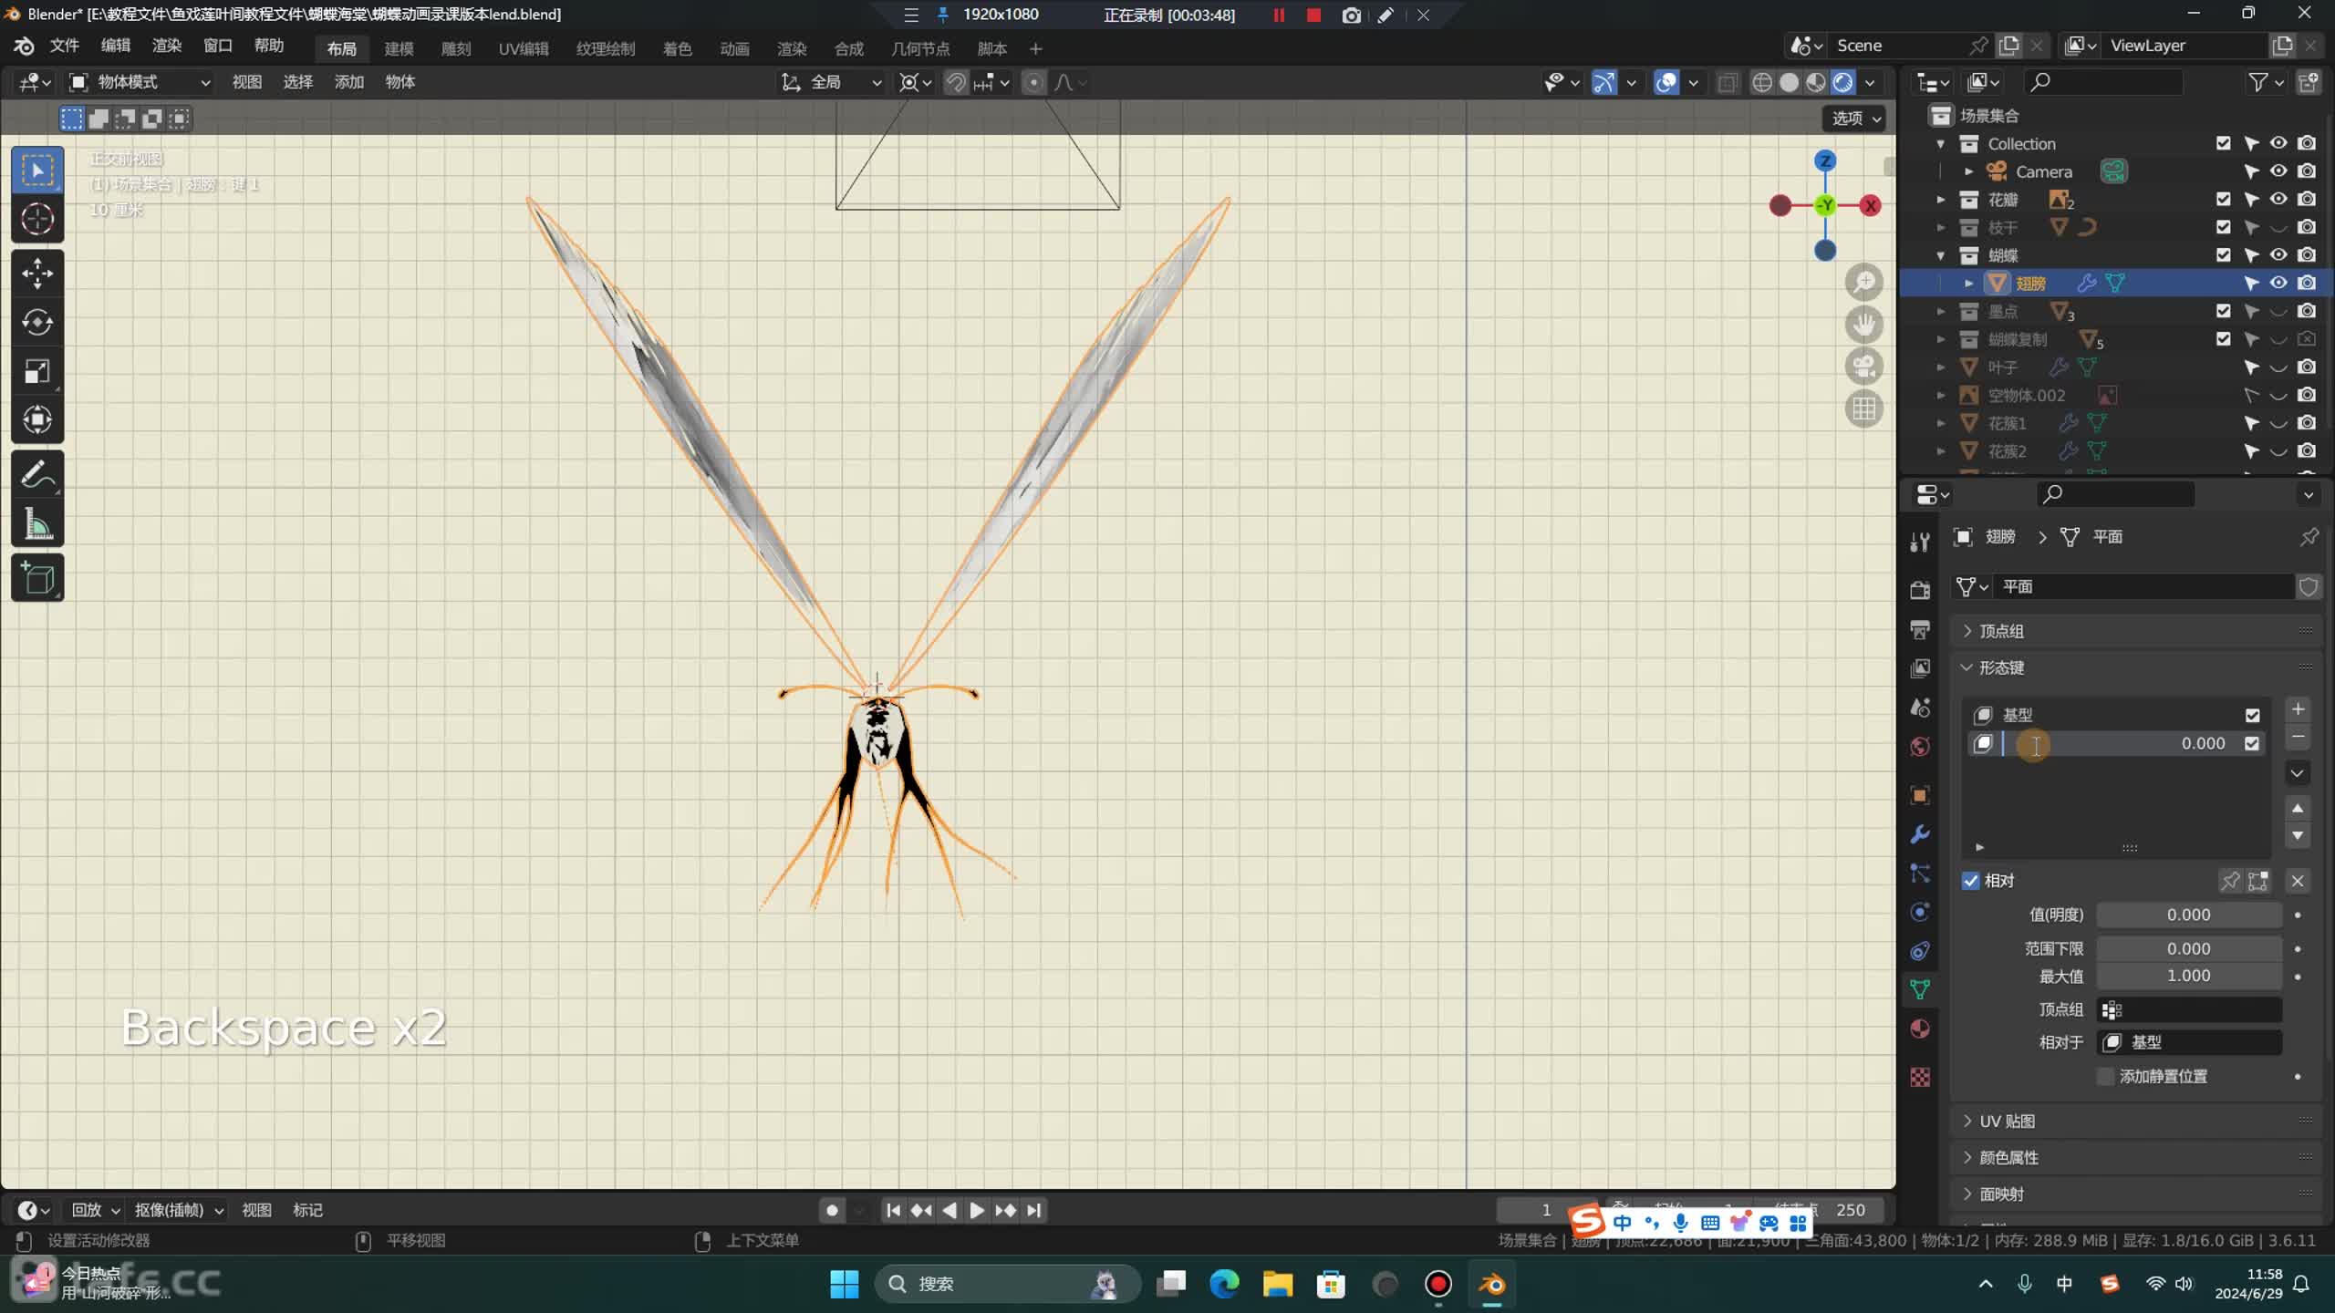Viewport: 2335px width, 1313px height.
Task: Open the Modifier wrench properties tab
Action: click(x=1920, y=834)
